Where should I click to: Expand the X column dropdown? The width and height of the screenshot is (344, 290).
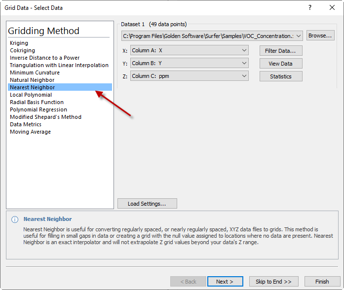(245, 50)
